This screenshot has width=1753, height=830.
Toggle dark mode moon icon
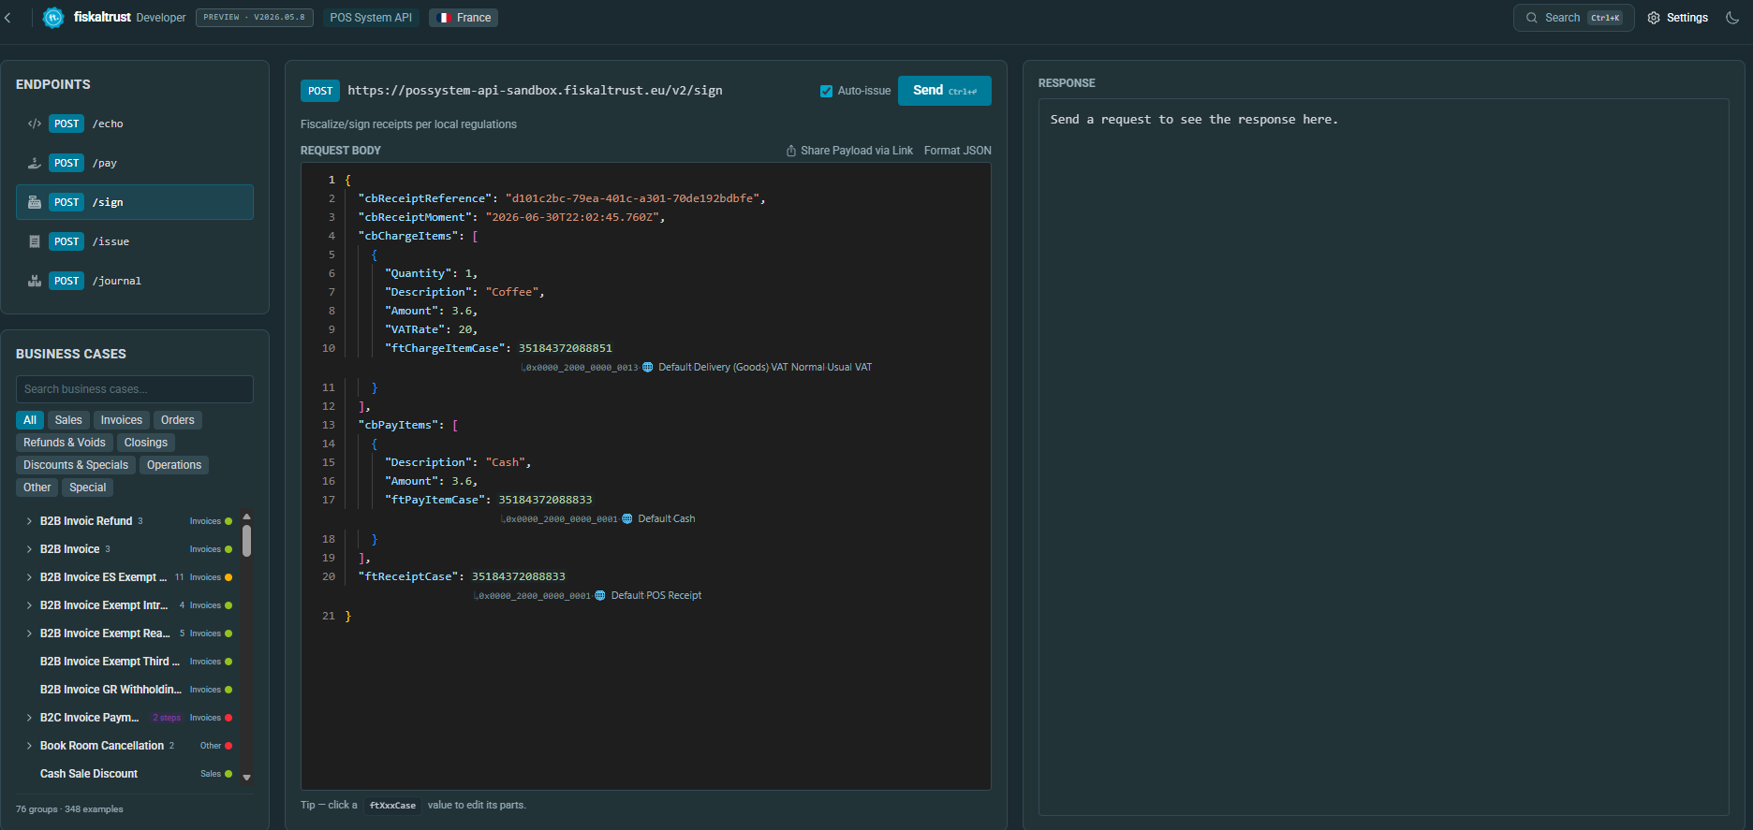click(1732, 17)
